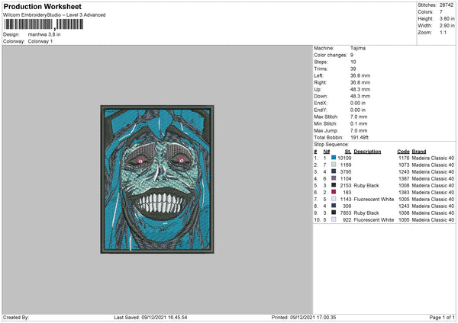Image resolution: width=458 pixels, height=323 pixels.
Task: Select pale green swatch in stop row 2
Action: click(334, 165)
